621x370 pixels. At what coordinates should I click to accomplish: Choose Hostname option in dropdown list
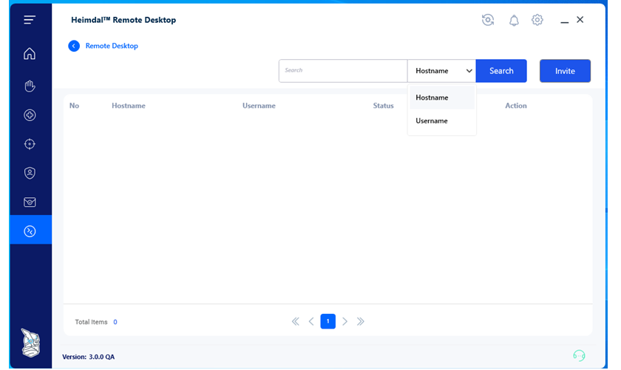(x=441, y=97)
